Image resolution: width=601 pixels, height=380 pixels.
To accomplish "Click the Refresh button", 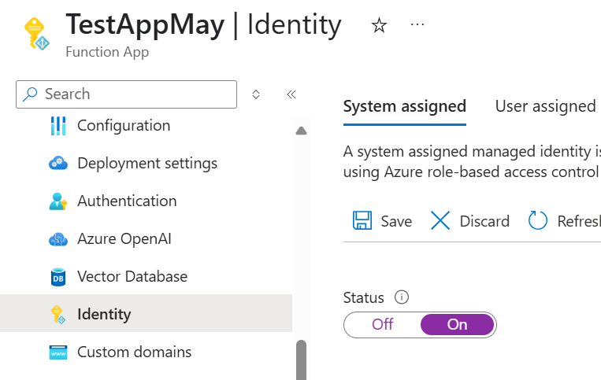I will (564, 221).
